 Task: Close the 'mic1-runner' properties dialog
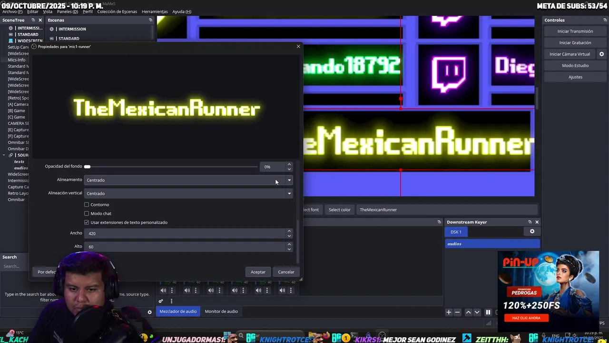(298, 46)
